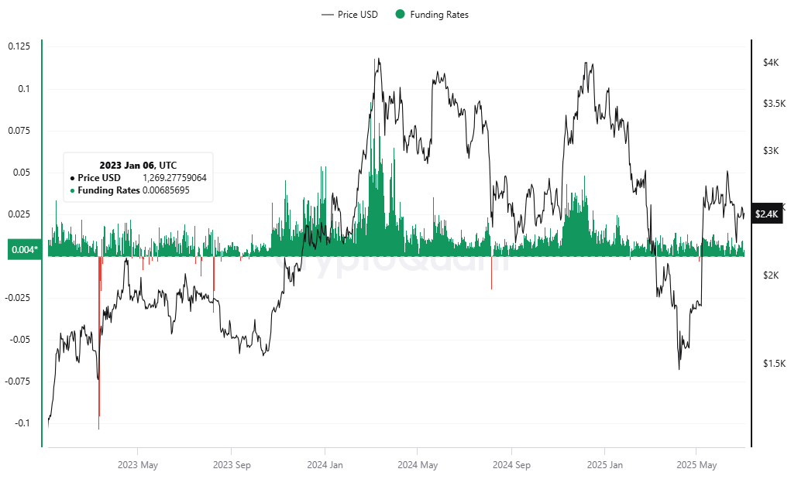Click the $4K right axis label
The height and width of the screenshot is (479, 791).
tap(770, 62)
